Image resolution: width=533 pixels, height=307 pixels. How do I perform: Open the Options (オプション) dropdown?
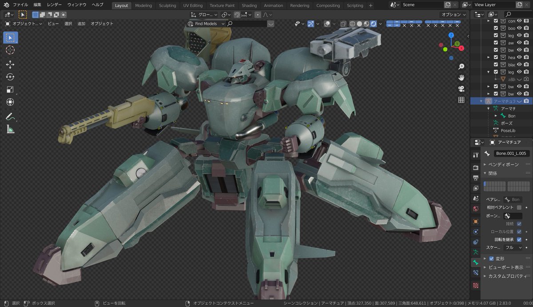(453, 14)
